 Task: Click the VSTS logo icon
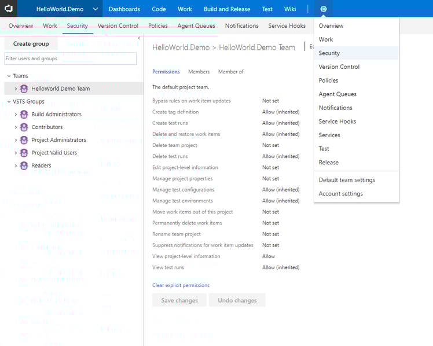pyautogui.click(x=9, y=9)
